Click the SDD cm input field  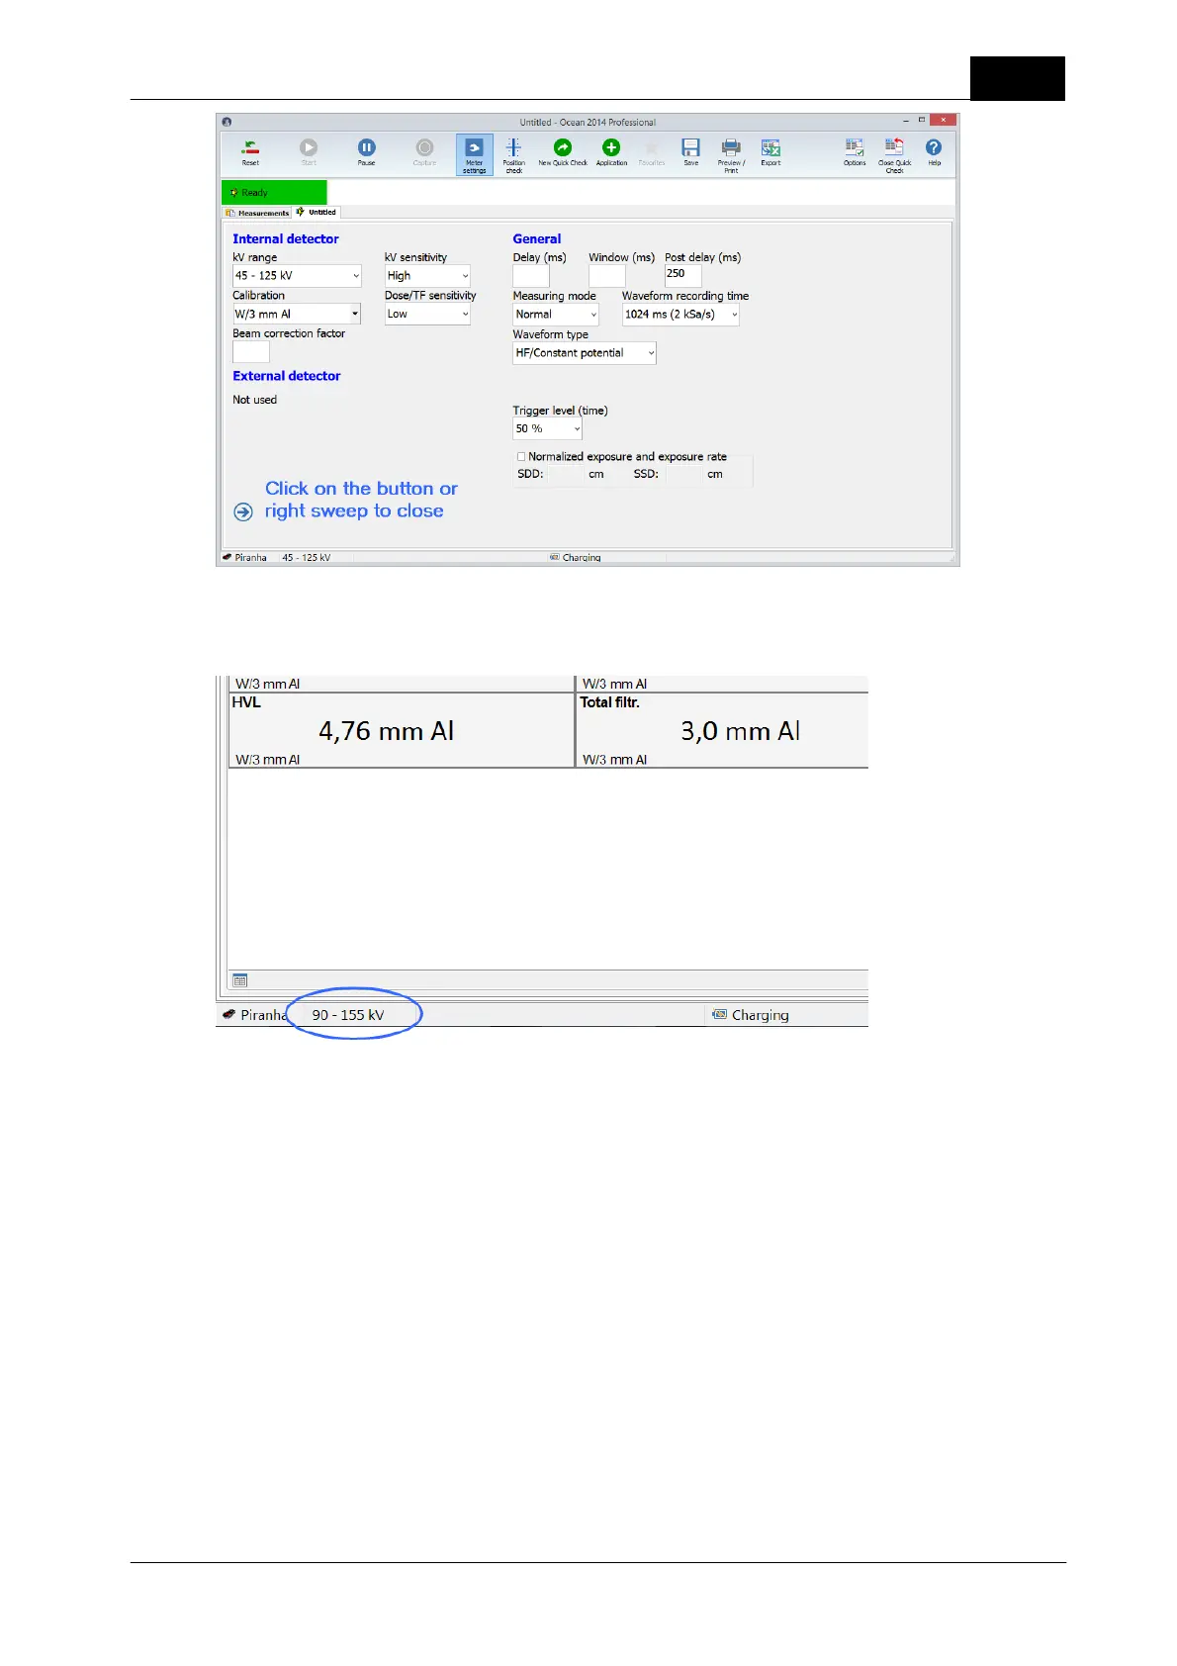click(567, 474)
